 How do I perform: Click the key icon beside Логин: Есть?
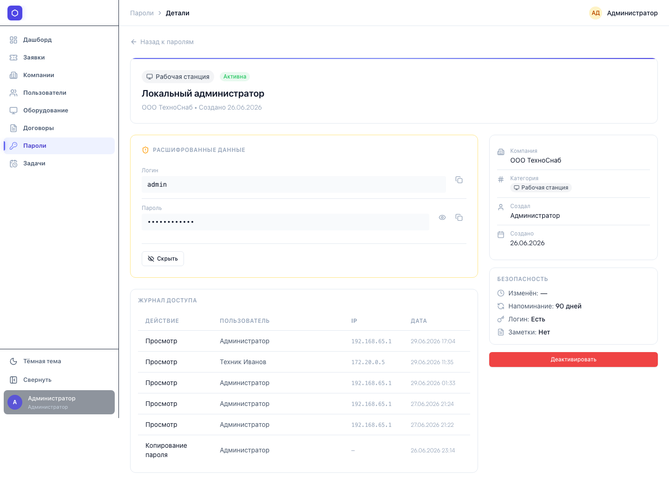[501, 319]
